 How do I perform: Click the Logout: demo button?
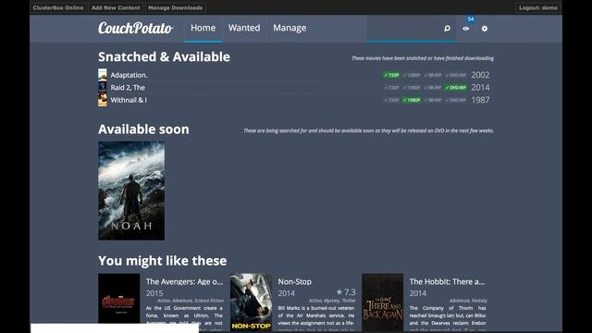tap(538, 7)
